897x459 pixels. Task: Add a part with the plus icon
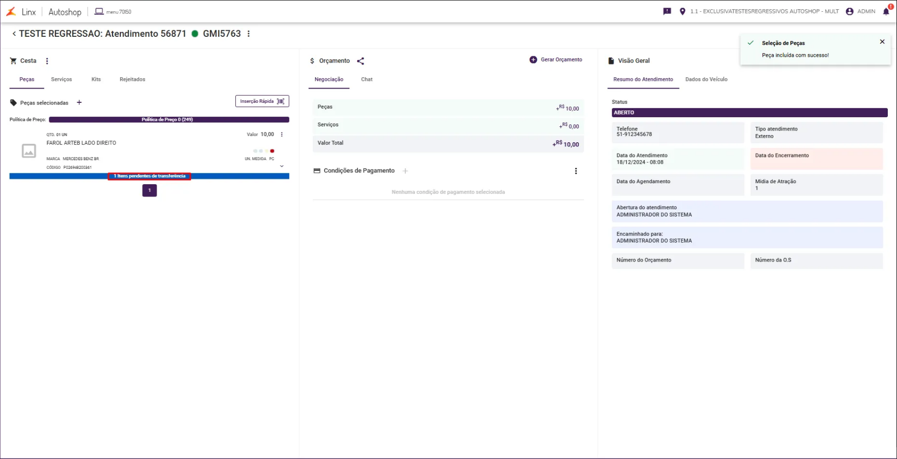(x=79, y=102)
